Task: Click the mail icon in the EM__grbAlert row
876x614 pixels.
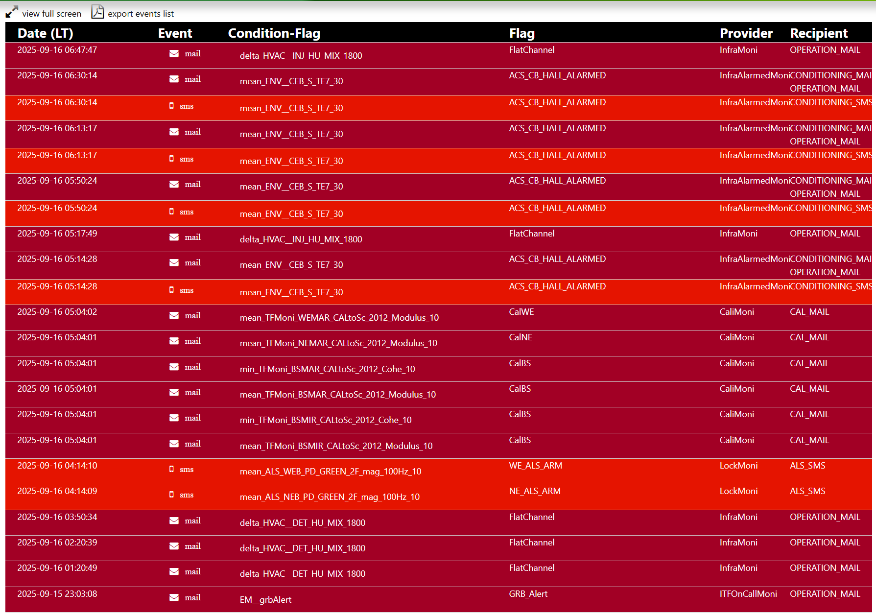Action: point(174,597)
